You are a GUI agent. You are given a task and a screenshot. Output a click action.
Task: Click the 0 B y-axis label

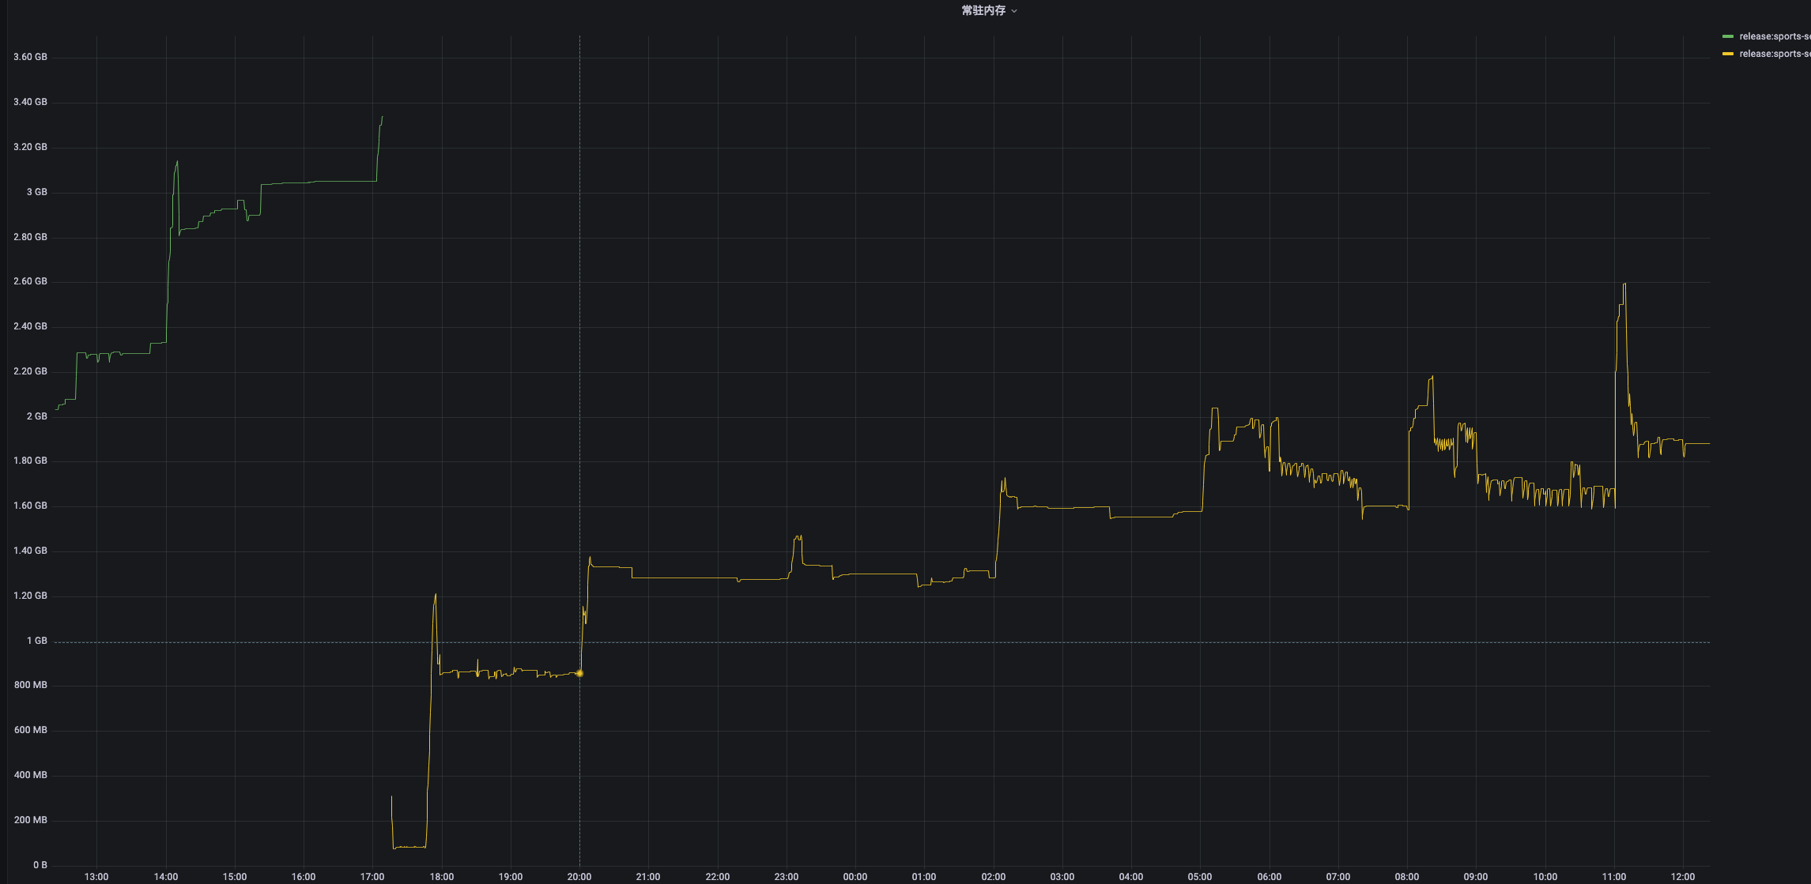(40, 865)
